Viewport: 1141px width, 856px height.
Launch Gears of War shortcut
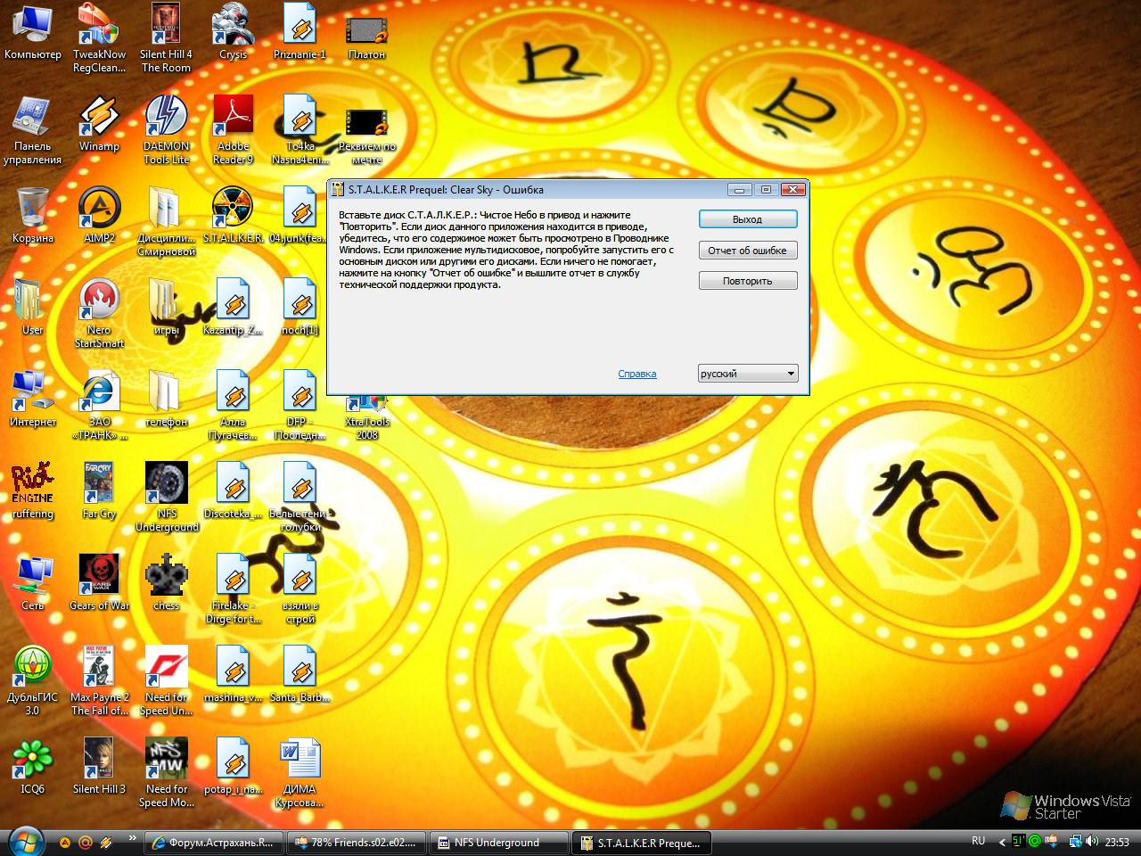[x=99, y=583]
